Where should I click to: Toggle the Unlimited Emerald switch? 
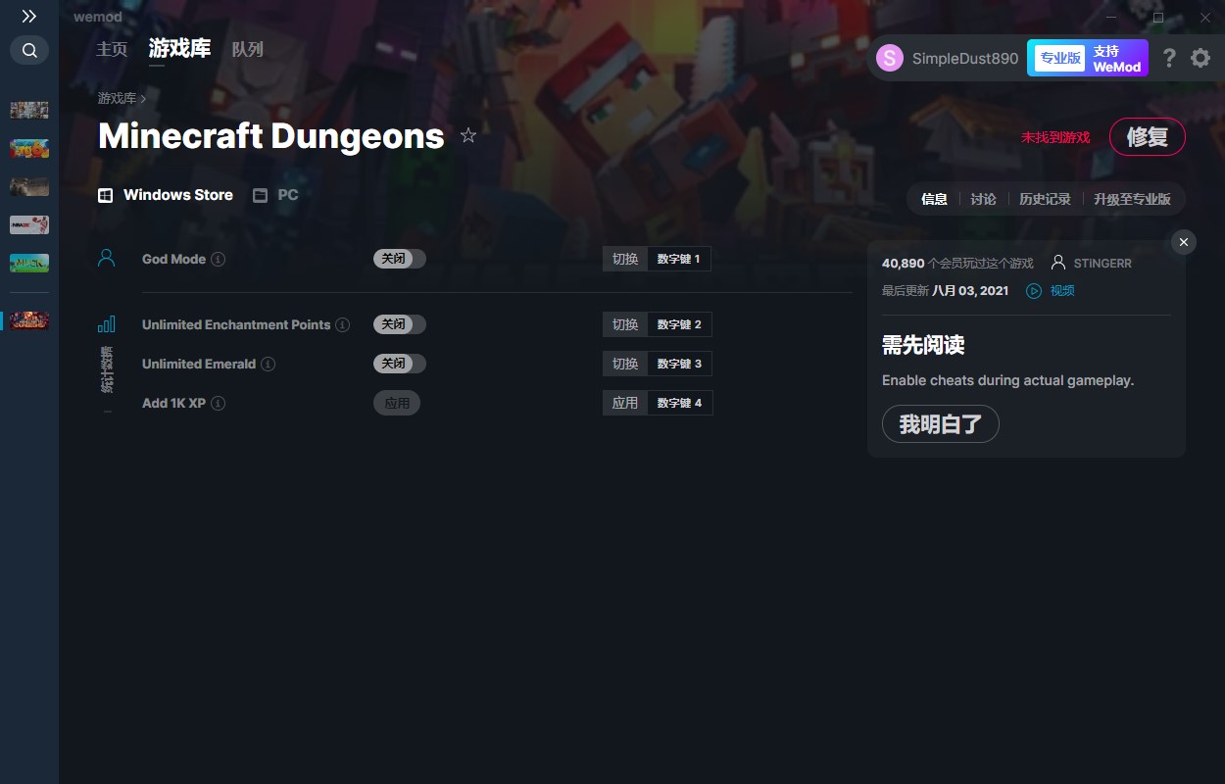coord(400,364)
